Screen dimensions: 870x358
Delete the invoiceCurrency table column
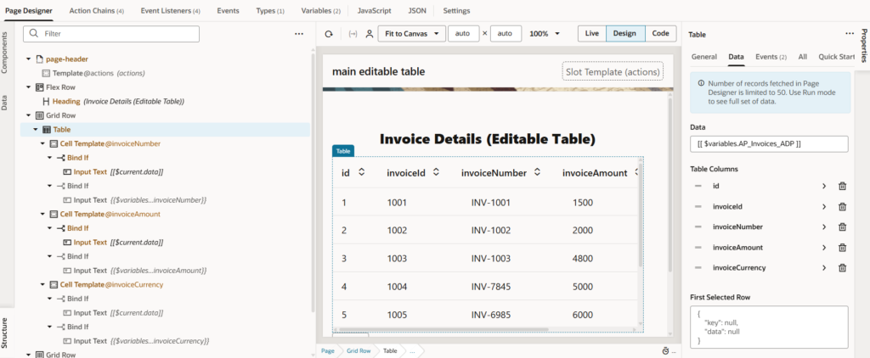click(x=842, y=267)
